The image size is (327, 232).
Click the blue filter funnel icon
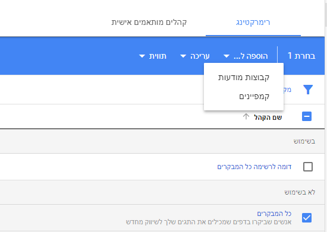(308, 90)
